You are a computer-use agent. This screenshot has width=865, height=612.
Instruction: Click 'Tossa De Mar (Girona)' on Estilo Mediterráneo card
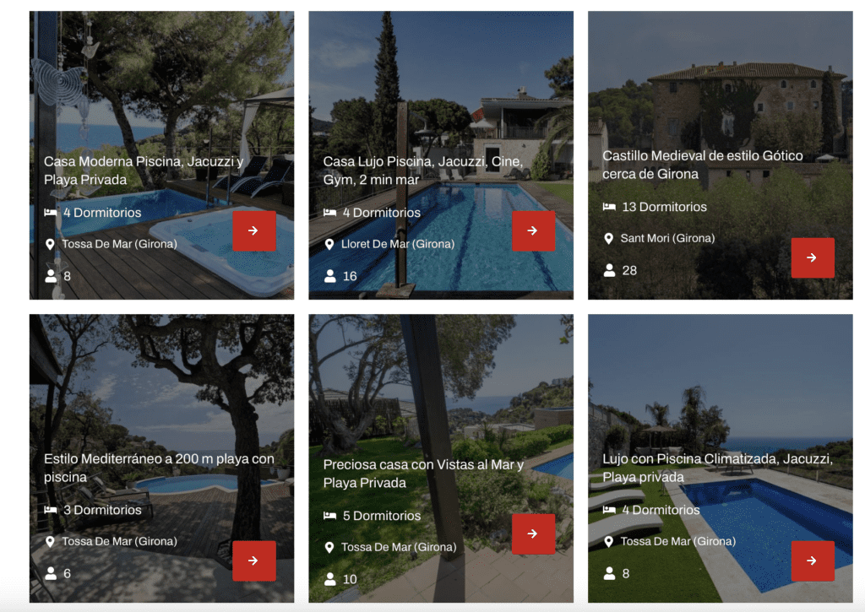tap(119, 542)
